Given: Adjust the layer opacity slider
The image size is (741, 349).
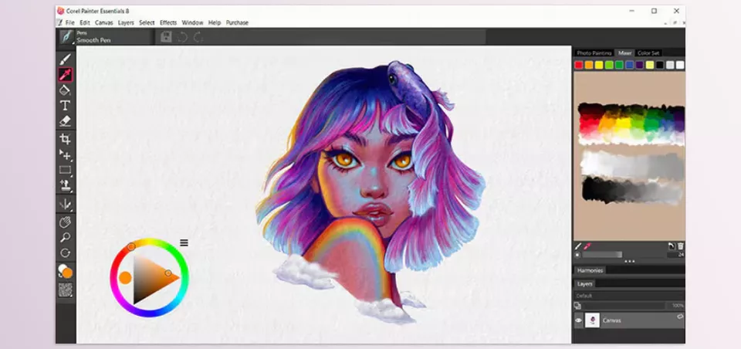Looking at the screenshot, I should [624, 306].
